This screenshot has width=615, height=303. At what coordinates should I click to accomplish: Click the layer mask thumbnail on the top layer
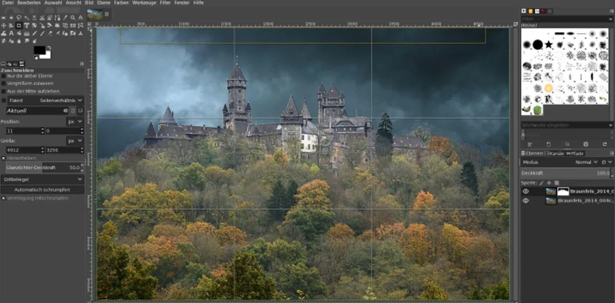pyautogui.click(x=563, y=191)
